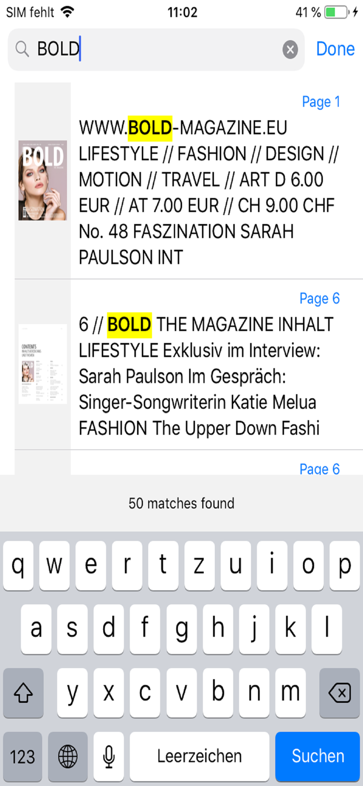Switch to the numeric keyboard with 123 key
Image resolution: width=363 pixels, height=786 pixels.
tap(22, 756)
